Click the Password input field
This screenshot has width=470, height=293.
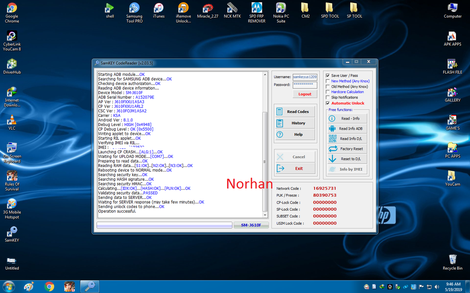tap(305, 85)
